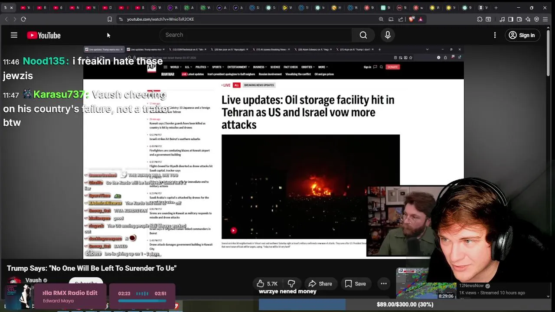
Task: Open YouTube settings three-dot menu
Action: tap(495, 35)
